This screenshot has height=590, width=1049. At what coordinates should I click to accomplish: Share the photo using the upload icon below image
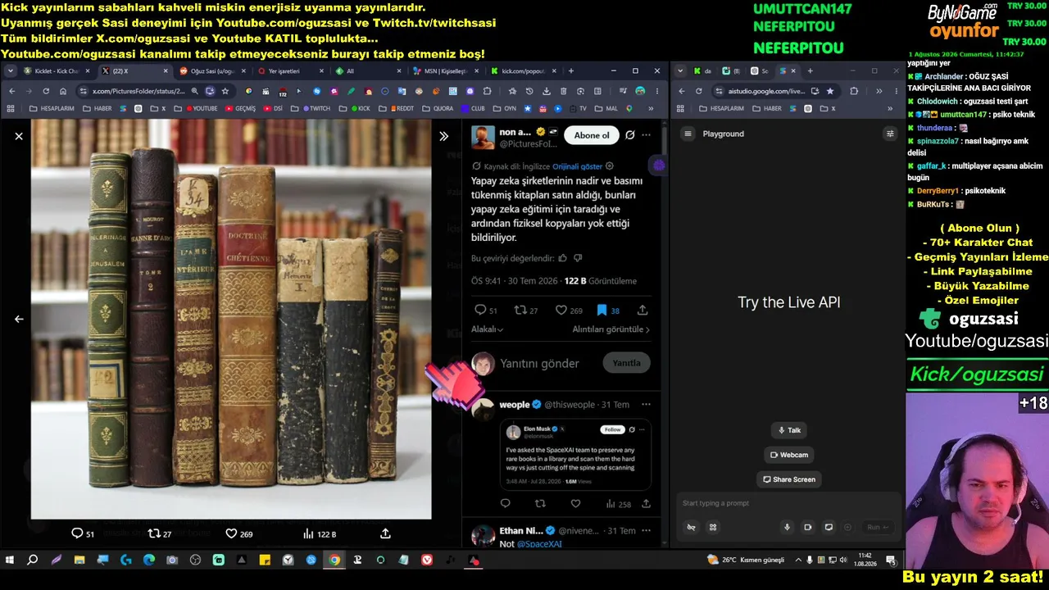(x=385, y=533)
